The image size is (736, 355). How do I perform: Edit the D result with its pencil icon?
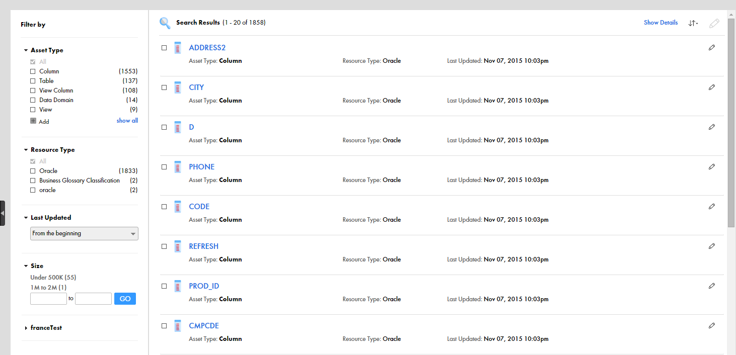pyautogui.click(x=711, y=127)
